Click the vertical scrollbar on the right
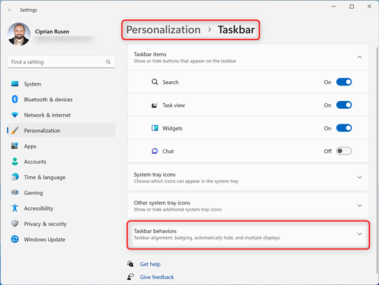Viewport: 379px width, 285px height. coord(377,160)
